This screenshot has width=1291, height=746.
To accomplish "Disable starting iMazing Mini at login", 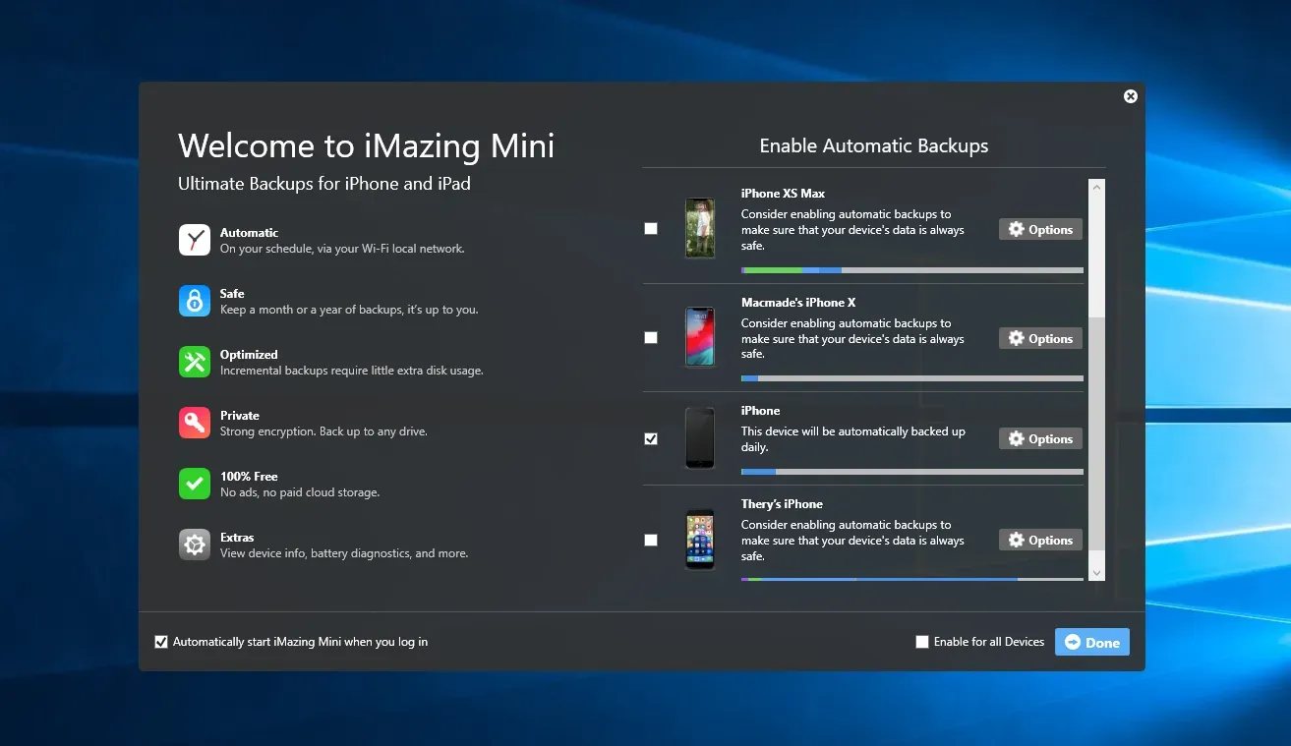I will tap(161, 641).
